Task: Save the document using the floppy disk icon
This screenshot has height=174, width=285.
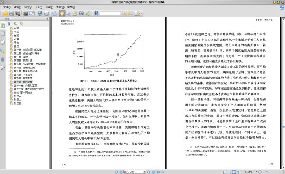Action: [x=11, y=13]
